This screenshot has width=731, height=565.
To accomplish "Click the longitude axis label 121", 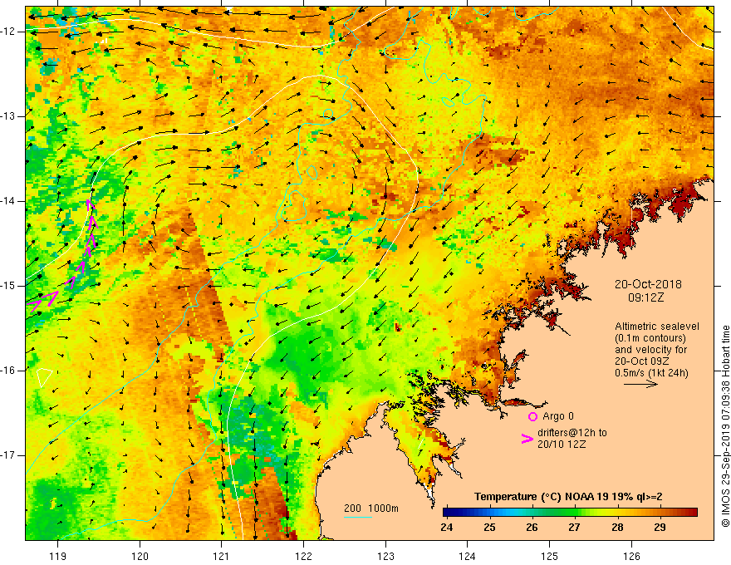I will click(222, 556).
